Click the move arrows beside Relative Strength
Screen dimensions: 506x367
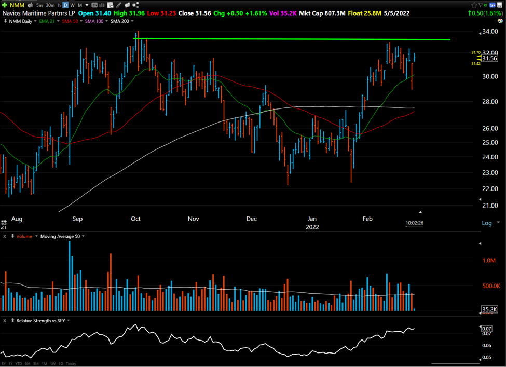tap(12, 320)
